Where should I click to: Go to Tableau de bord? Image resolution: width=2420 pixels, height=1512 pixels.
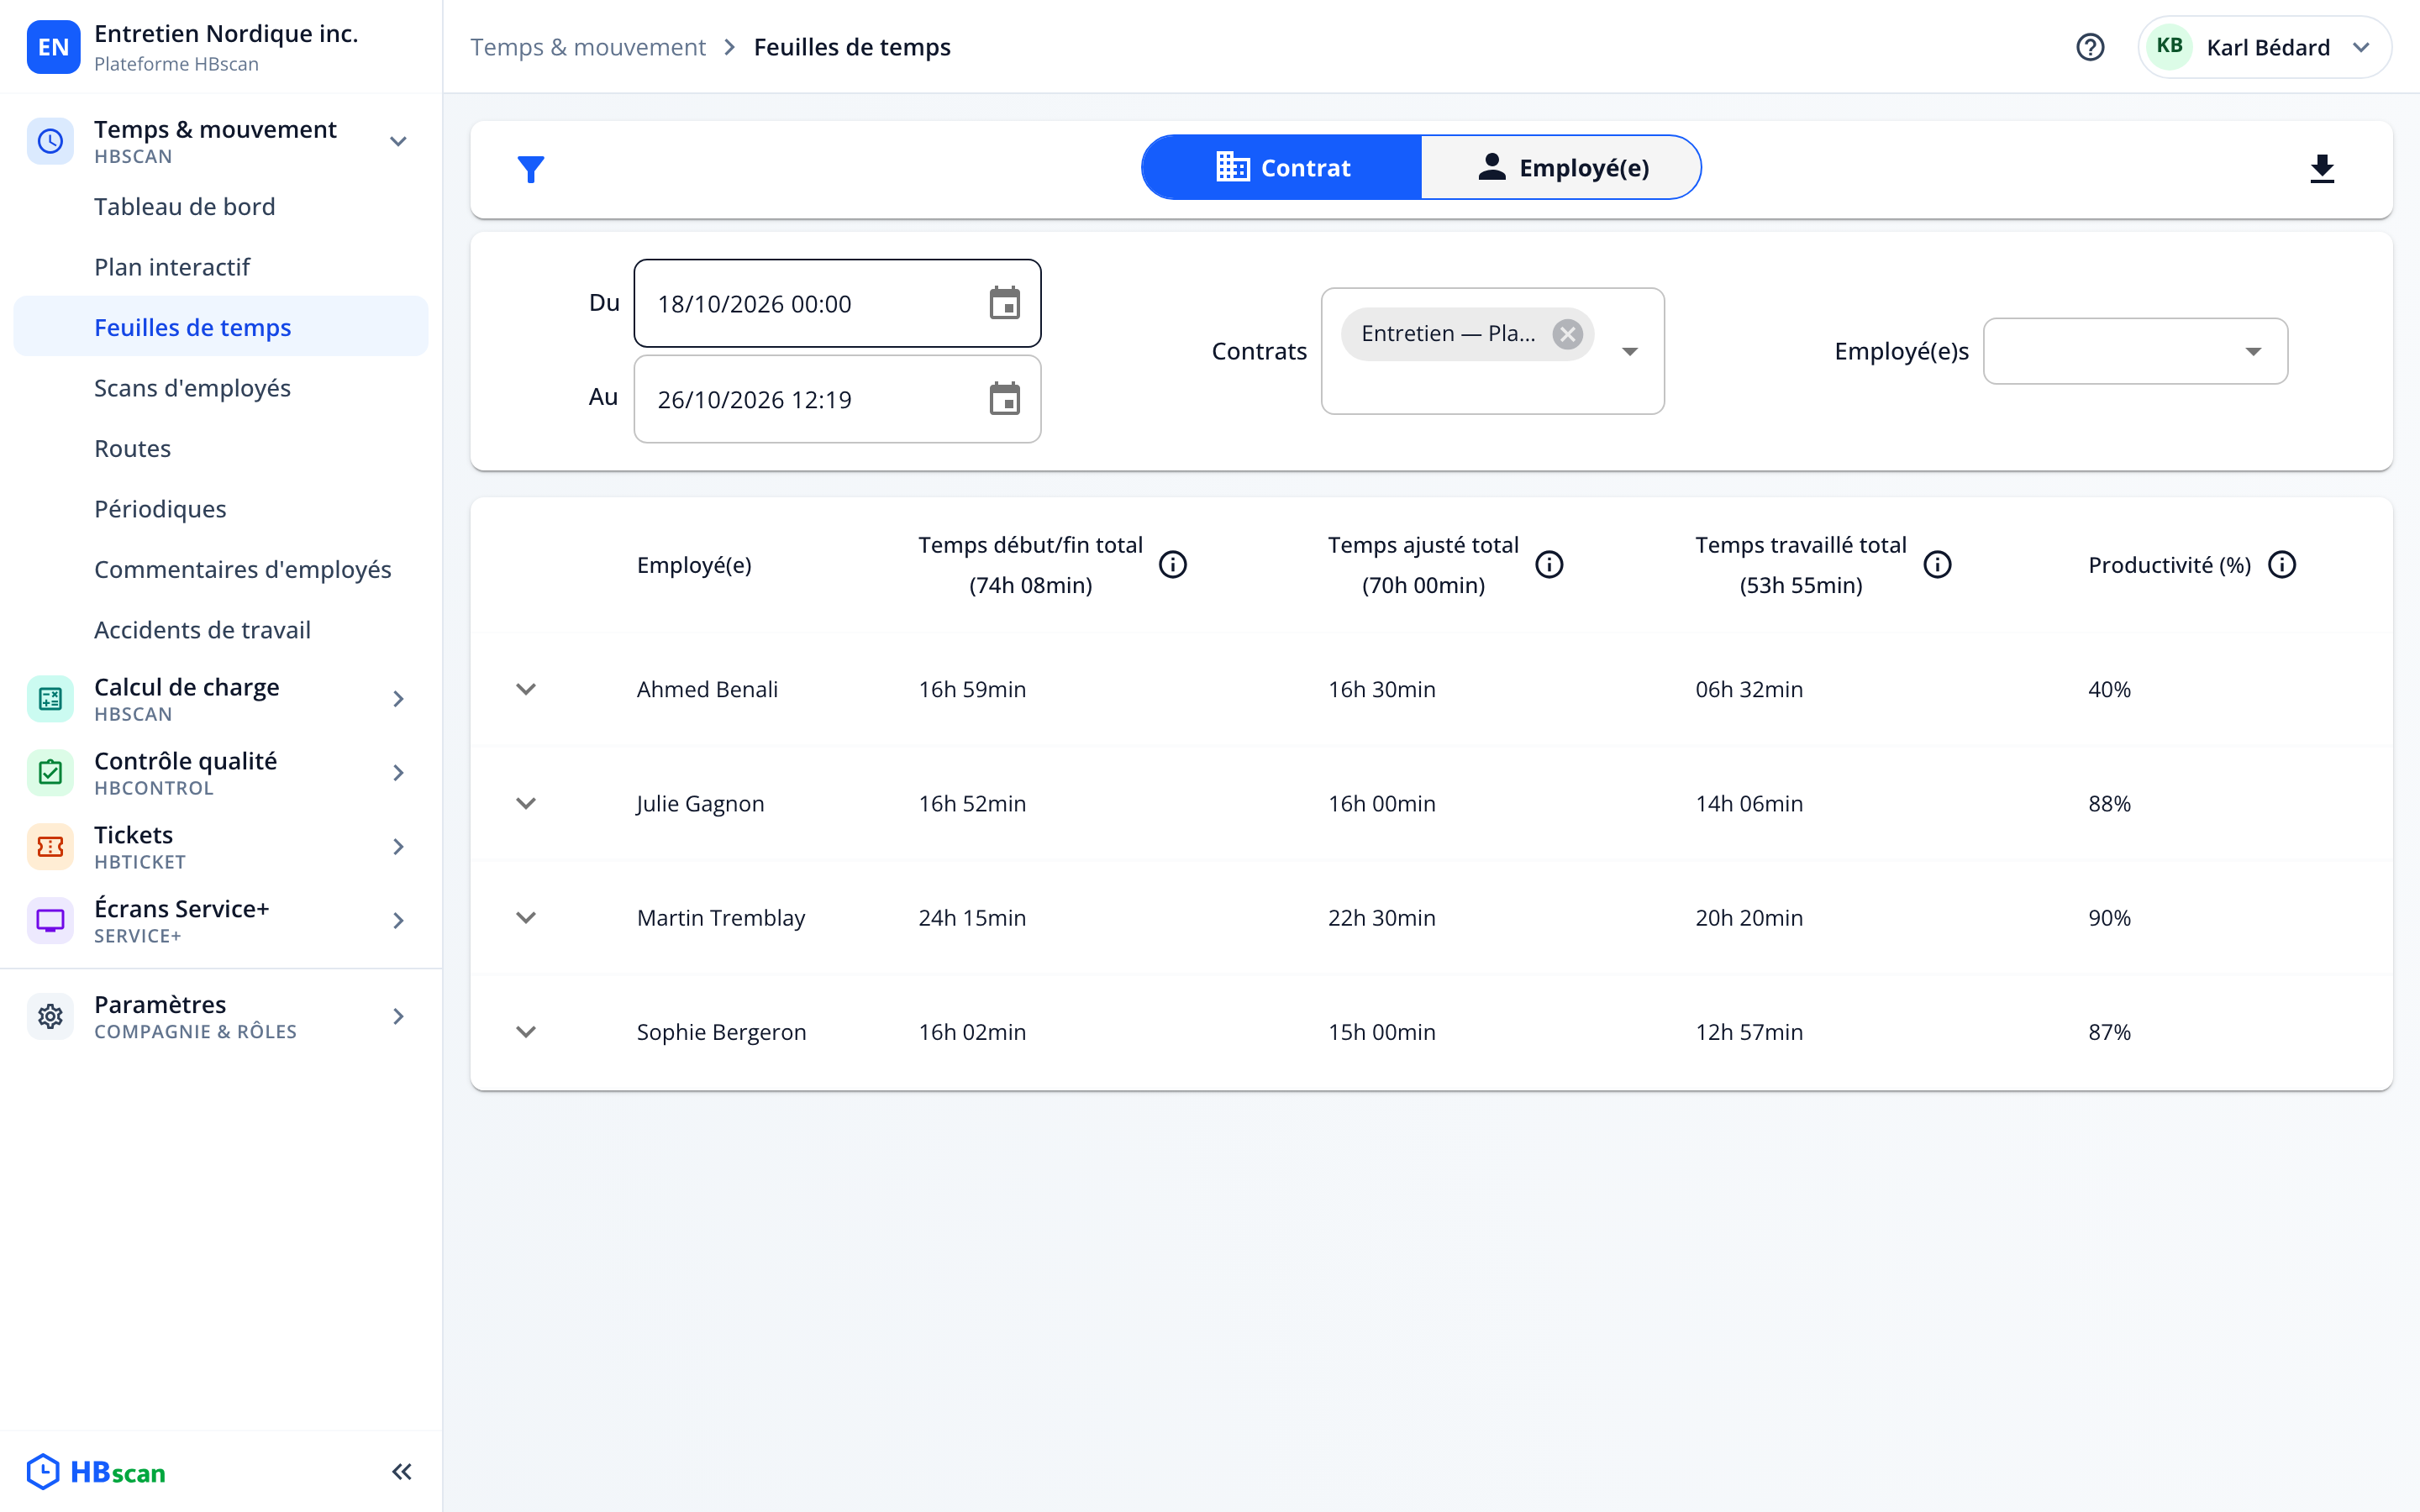click(x=221, y=206)
